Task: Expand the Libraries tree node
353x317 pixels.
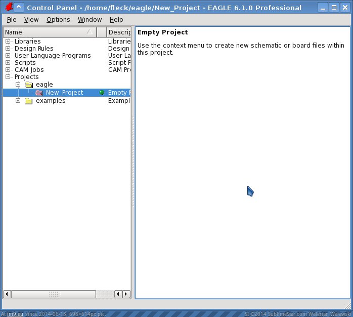Action: point(8,42)
